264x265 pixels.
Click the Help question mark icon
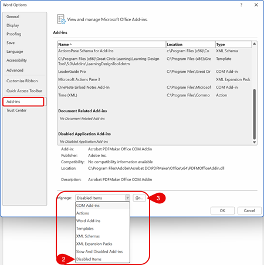tap(241, 5)
